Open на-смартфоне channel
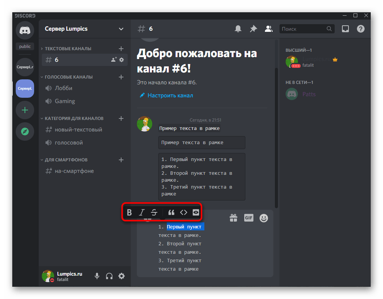This screenshot has width=383, height=299. [x=84, y=171]
